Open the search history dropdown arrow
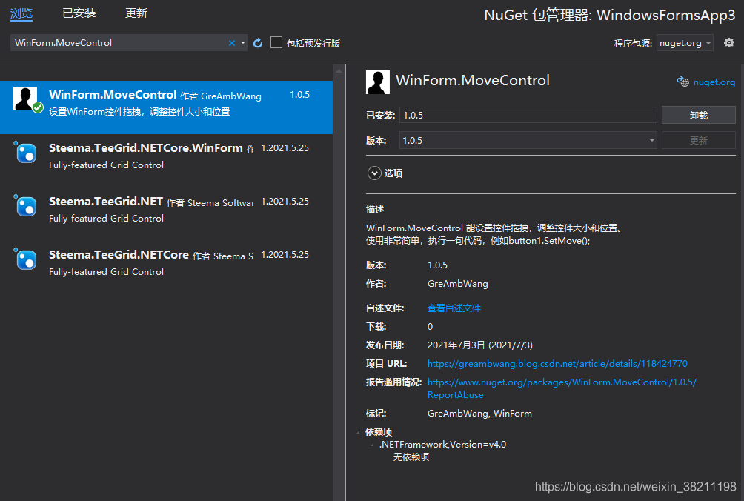Viewport: 744px width, 501px height. (243, 43)
